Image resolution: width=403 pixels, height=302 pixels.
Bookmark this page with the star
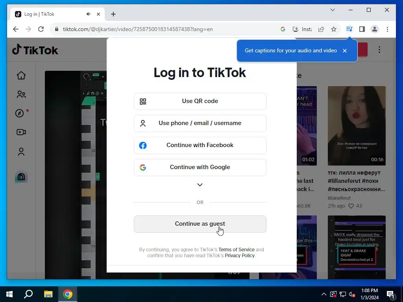pyautogui.click(x=334, y=29)
